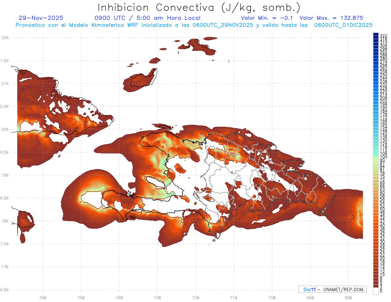Click the "20N" latitude label
The width and height of the screenshot is (391, 302).
[x=5, y=129]
